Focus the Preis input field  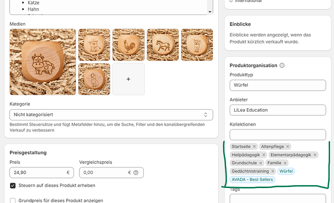42,173
